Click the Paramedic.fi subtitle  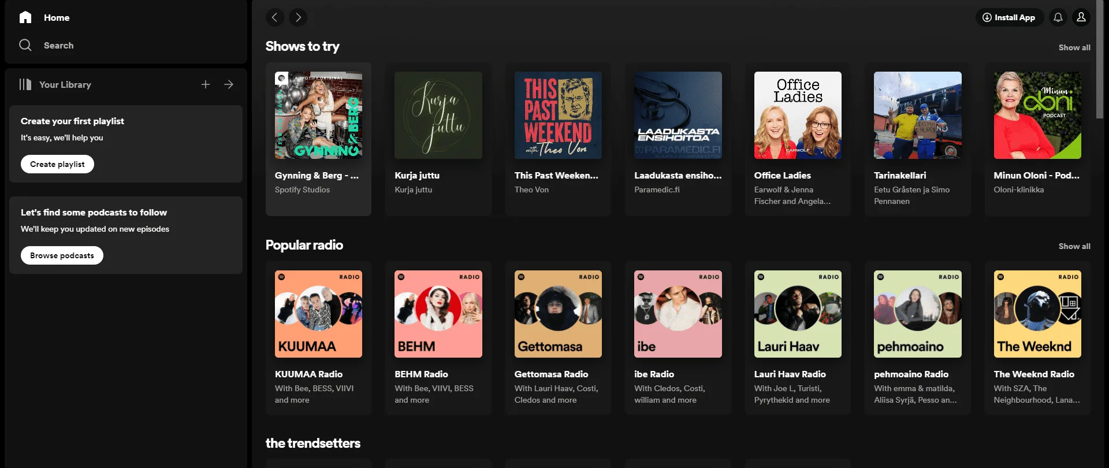(657, 190)
